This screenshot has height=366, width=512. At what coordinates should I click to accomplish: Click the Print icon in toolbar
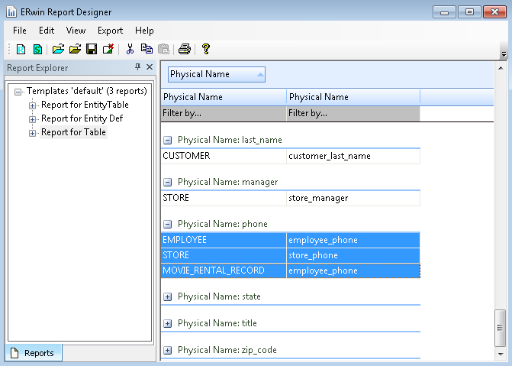[x=184, y=50]
